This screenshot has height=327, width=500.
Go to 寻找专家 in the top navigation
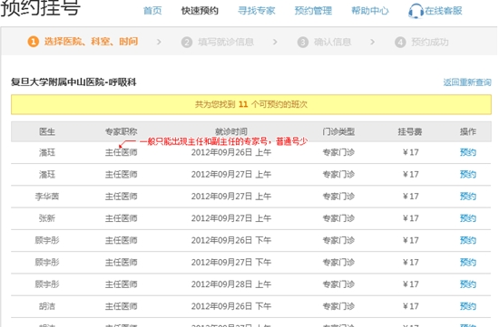coord(257,11)
